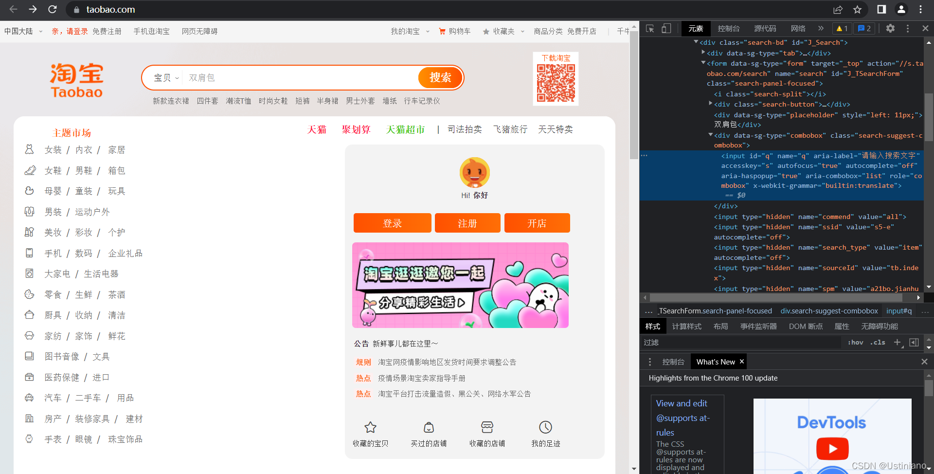Click the 开店 button

[537, 223]
